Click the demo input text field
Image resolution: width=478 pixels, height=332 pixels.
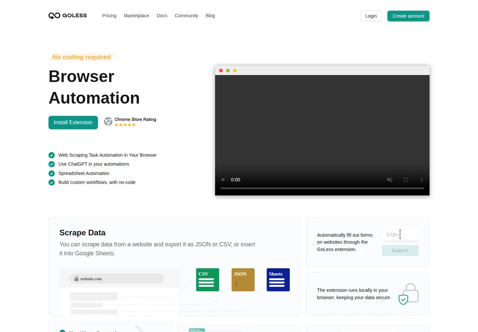[400, 234]
